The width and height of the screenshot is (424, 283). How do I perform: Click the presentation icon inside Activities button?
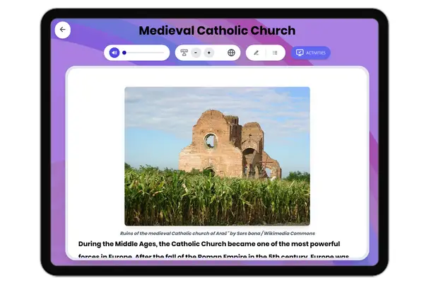click(x=300, y=52)
